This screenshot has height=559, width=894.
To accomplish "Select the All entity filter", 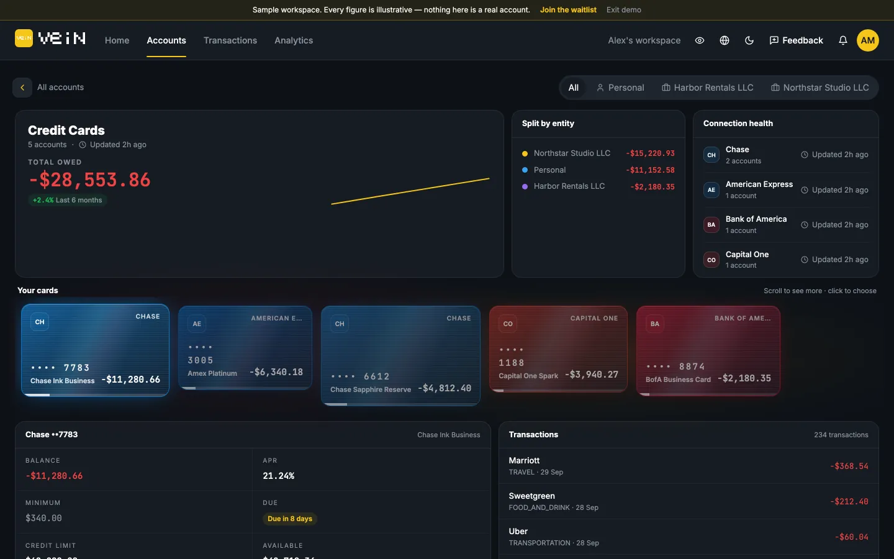I will click(x=574, y=88).
